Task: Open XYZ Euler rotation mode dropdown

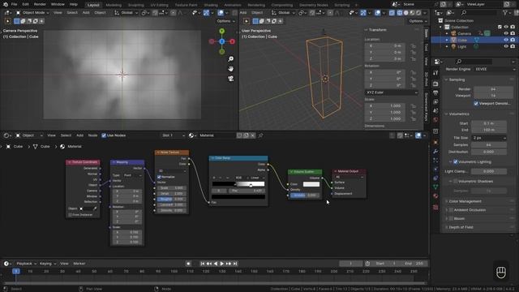Action: [392, 92]
